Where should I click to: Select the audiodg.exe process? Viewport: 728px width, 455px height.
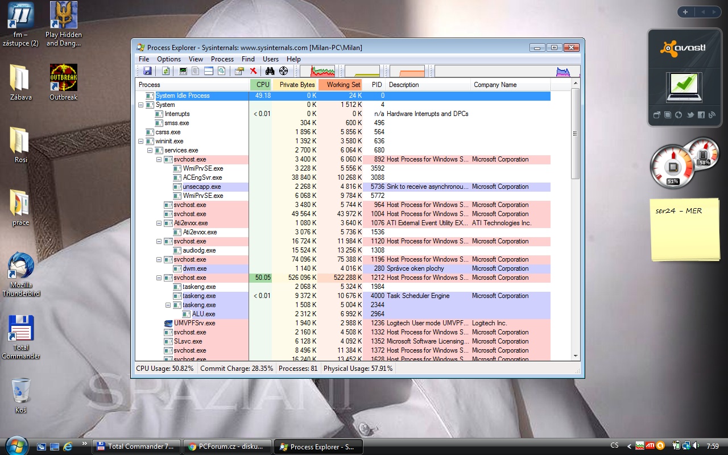coord(343,250)
